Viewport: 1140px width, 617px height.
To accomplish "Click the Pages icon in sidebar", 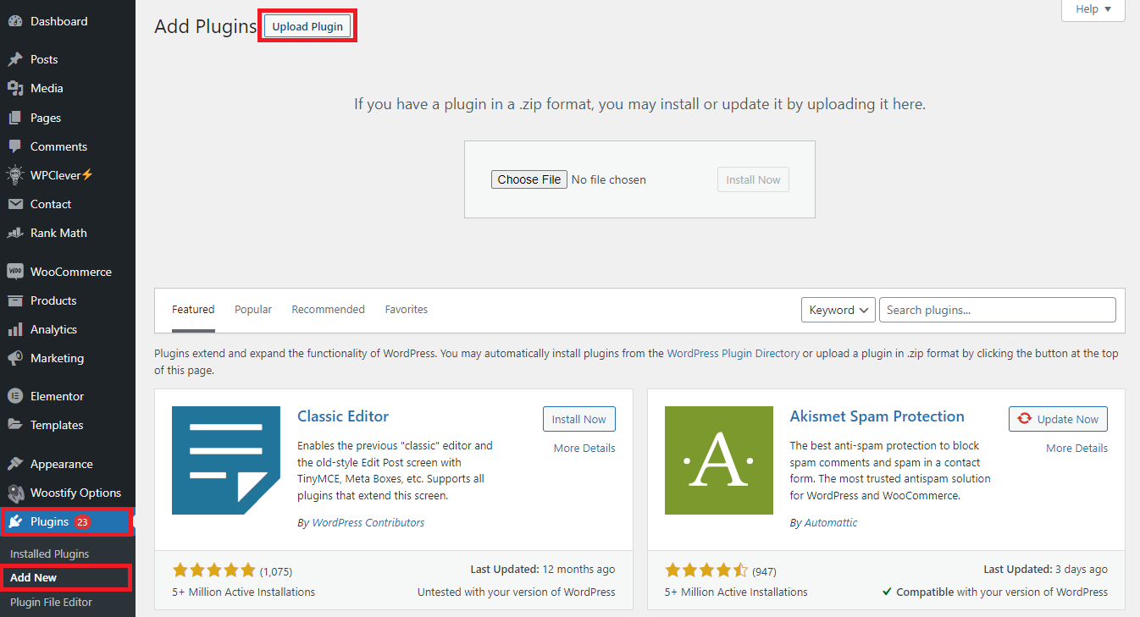I will point(15,118).
